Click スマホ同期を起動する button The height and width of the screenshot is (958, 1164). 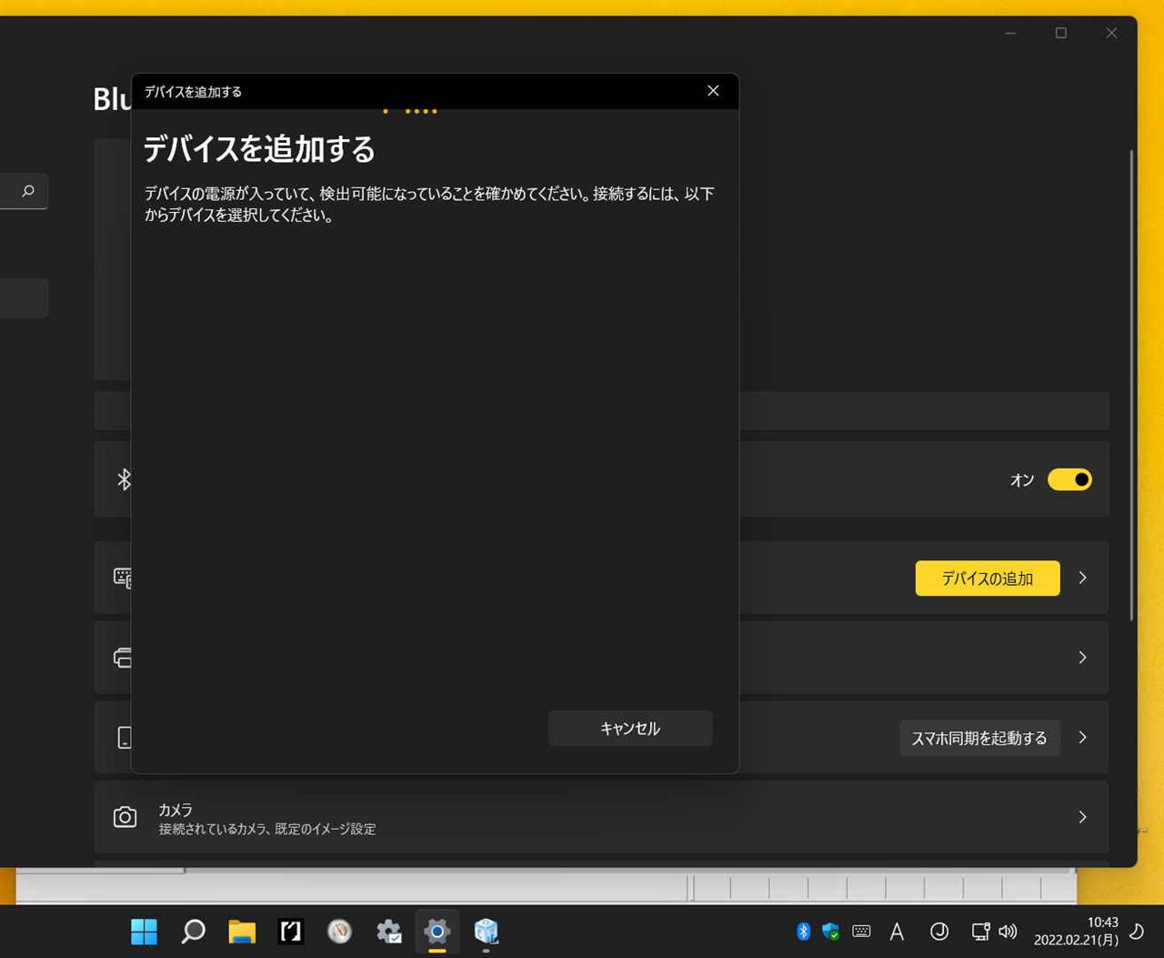tap(979, 738)
